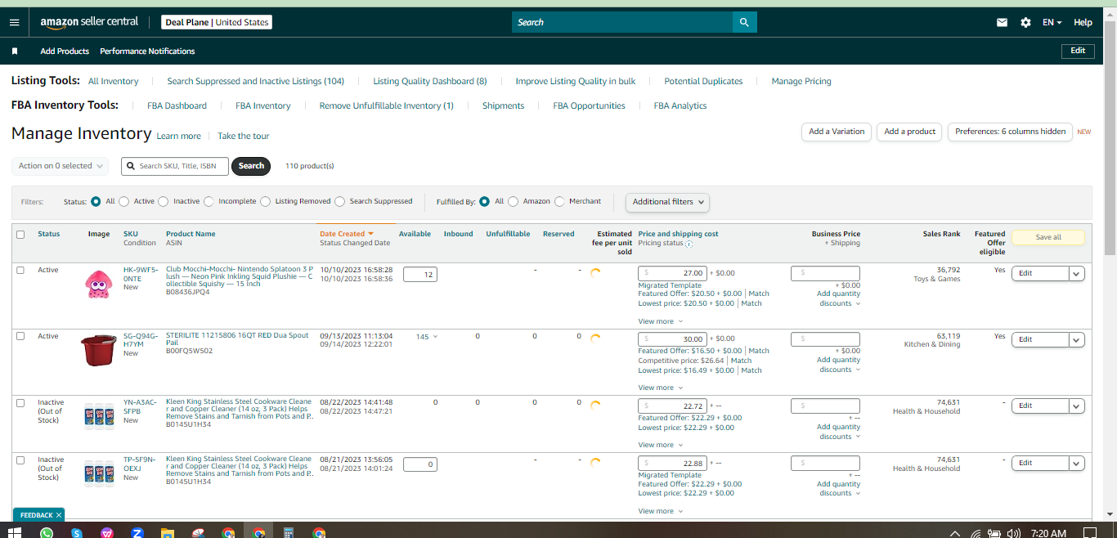Sort by Date Created column
1117x538 pixels.
pos(346,234)
